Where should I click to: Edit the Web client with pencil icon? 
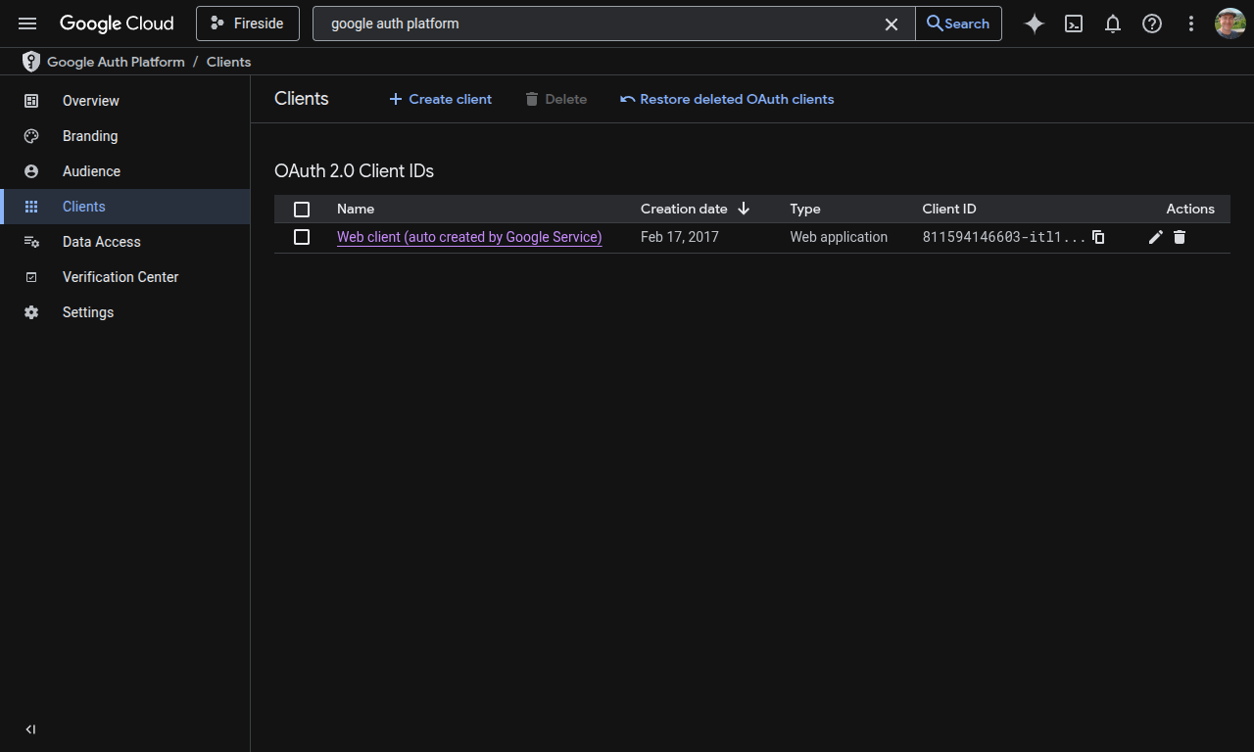[1155, 237]
